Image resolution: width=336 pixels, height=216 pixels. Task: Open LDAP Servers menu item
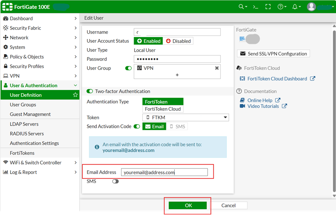(40, 124)
